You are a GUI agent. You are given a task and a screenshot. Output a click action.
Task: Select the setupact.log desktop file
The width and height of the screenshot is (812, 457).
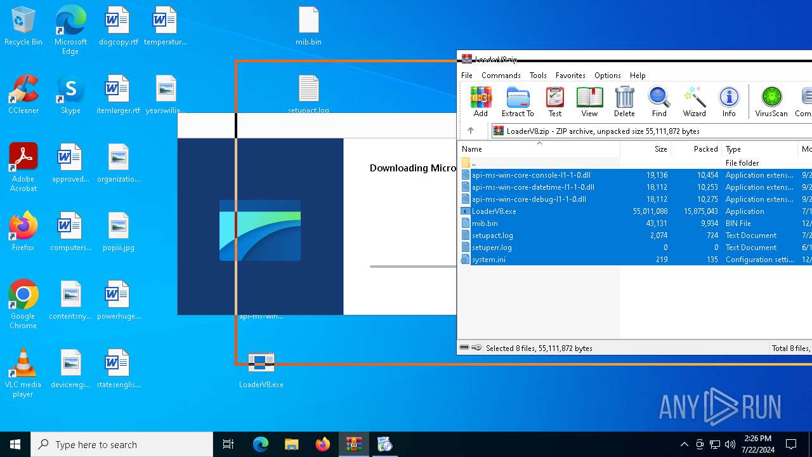click(x=308, y=94)
